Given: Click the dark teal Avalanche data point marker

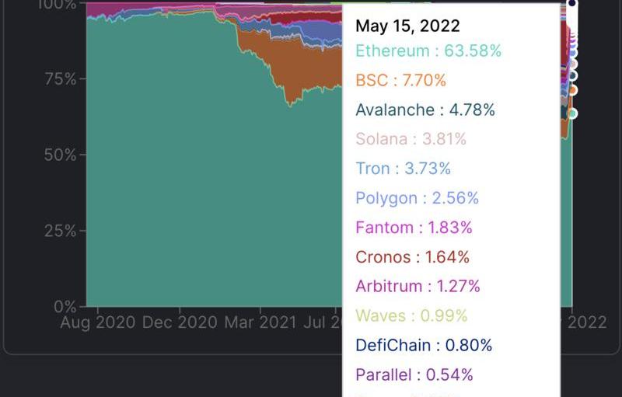Looking at the screenshot, I should [573, 75].
